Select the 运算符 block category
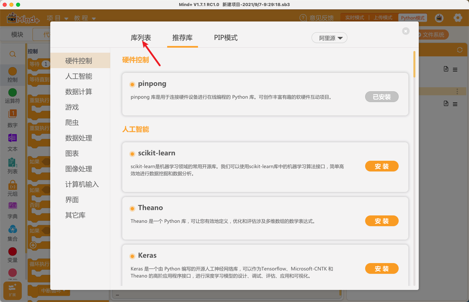The width and height of the screenshot is (469, 302). [12, 96]
